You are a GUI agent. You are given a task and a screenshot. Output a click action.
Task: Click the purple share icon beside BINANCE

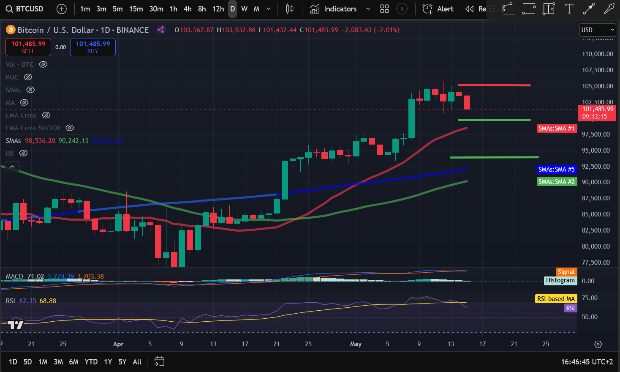point(160,30)
